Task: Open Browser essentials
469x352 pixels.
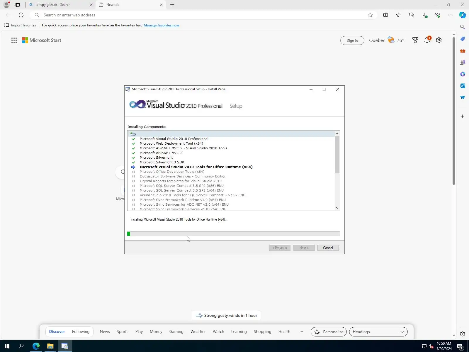Action: coord(437,15)
